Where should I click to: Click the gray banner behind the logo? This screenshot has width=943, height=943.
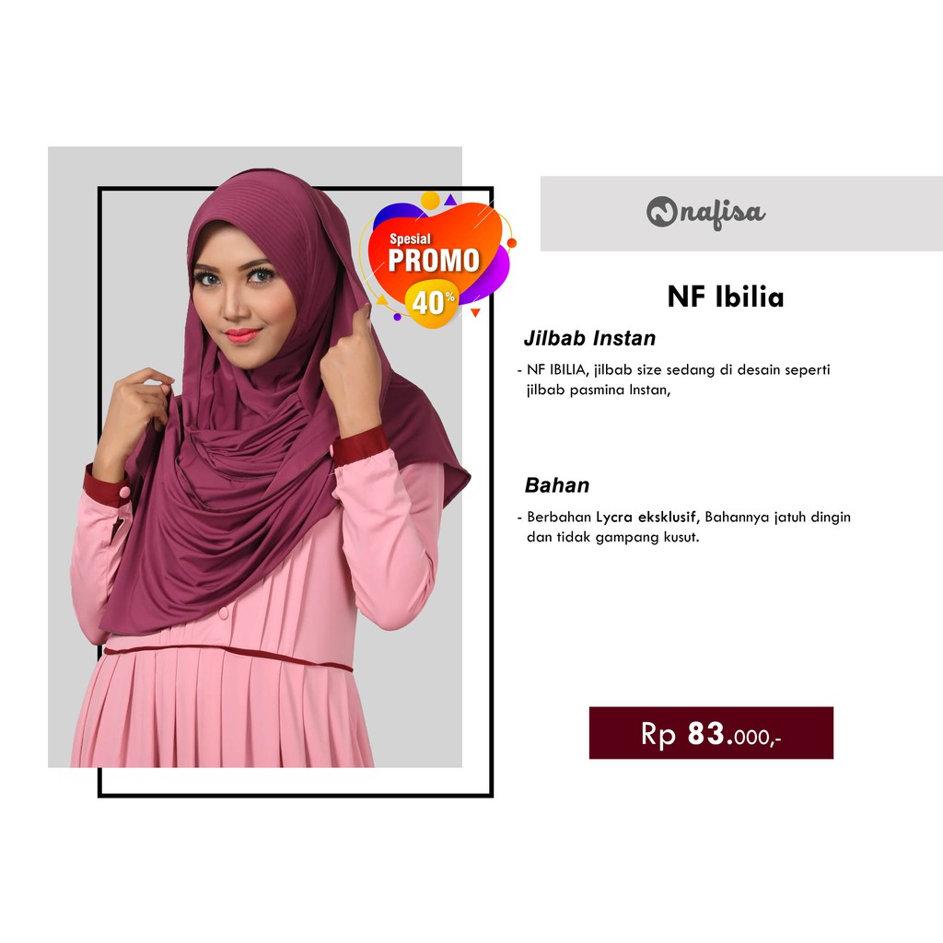741,214
